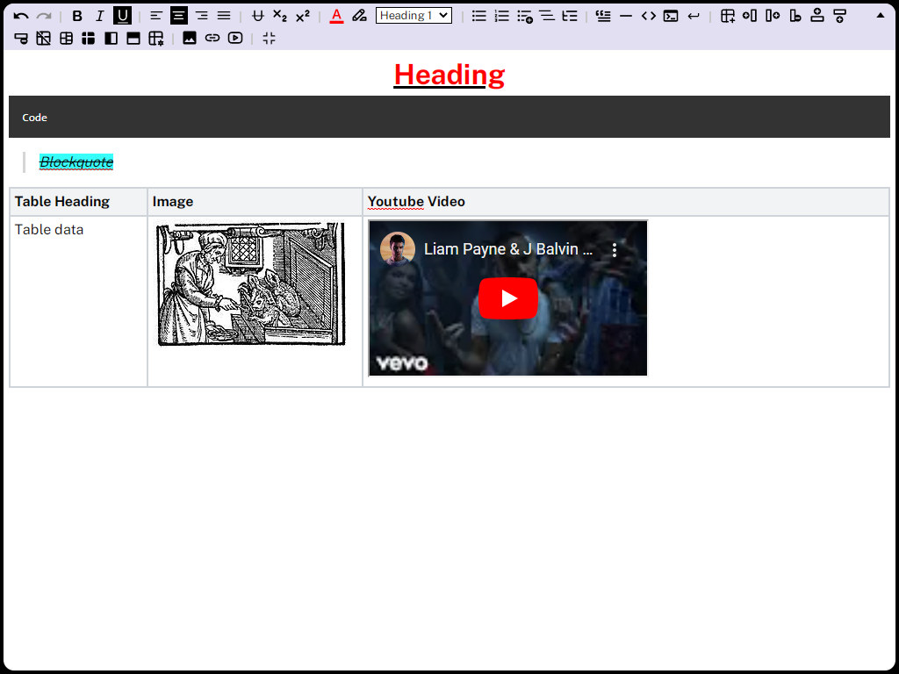Insert a new table
This screenshot has width=899, height=674.
pos(728,16)
